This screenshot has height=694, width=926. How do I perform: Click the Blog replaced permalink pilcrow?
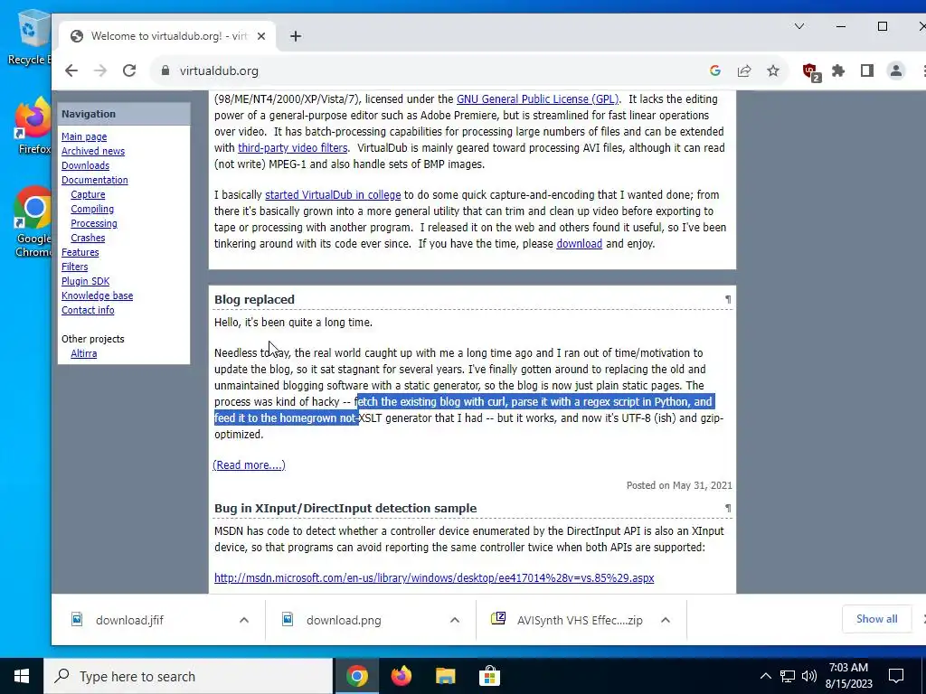point(728,300)
